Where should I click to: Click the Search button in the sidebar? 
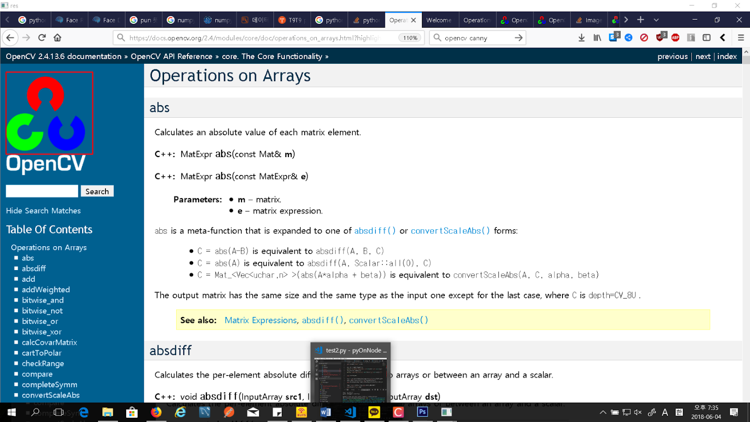click(97, 191)
